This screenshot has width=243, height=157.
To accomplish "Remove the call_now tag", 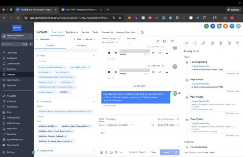I will click(x=69, y=92).
